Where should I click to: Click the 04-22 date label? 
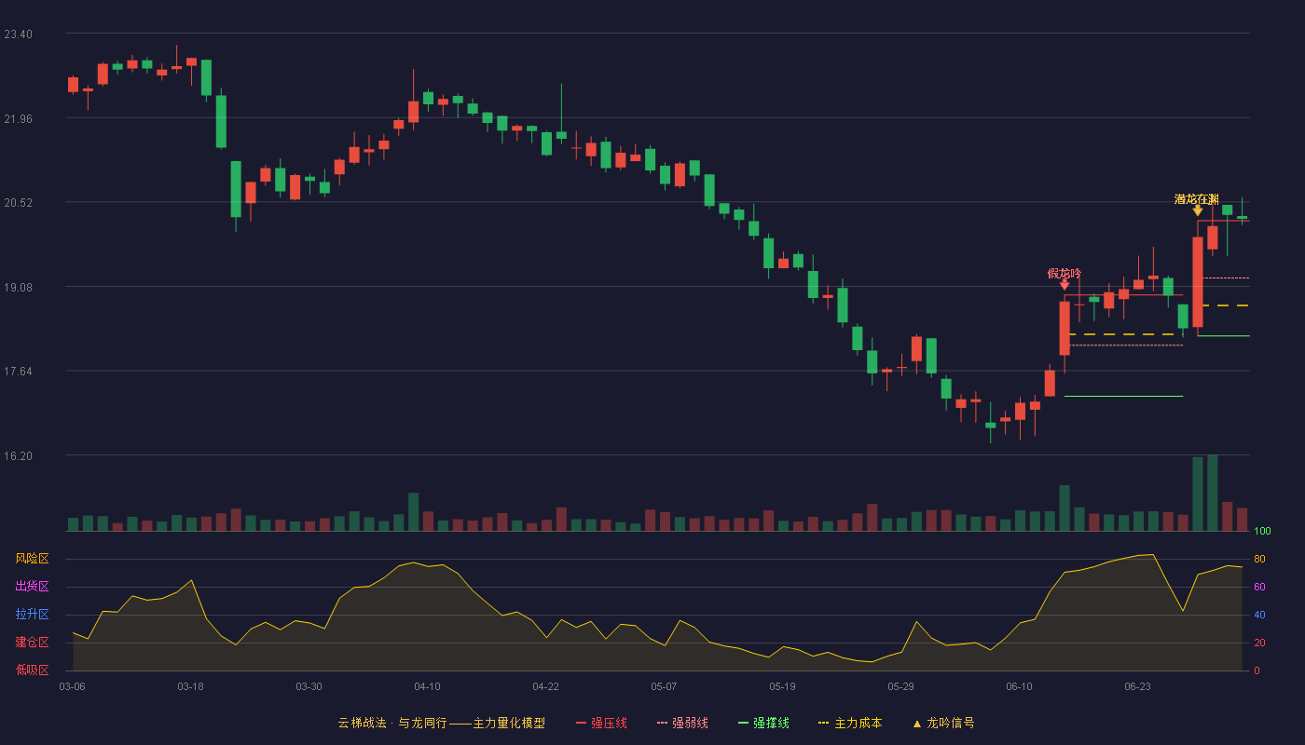point(545,686)
